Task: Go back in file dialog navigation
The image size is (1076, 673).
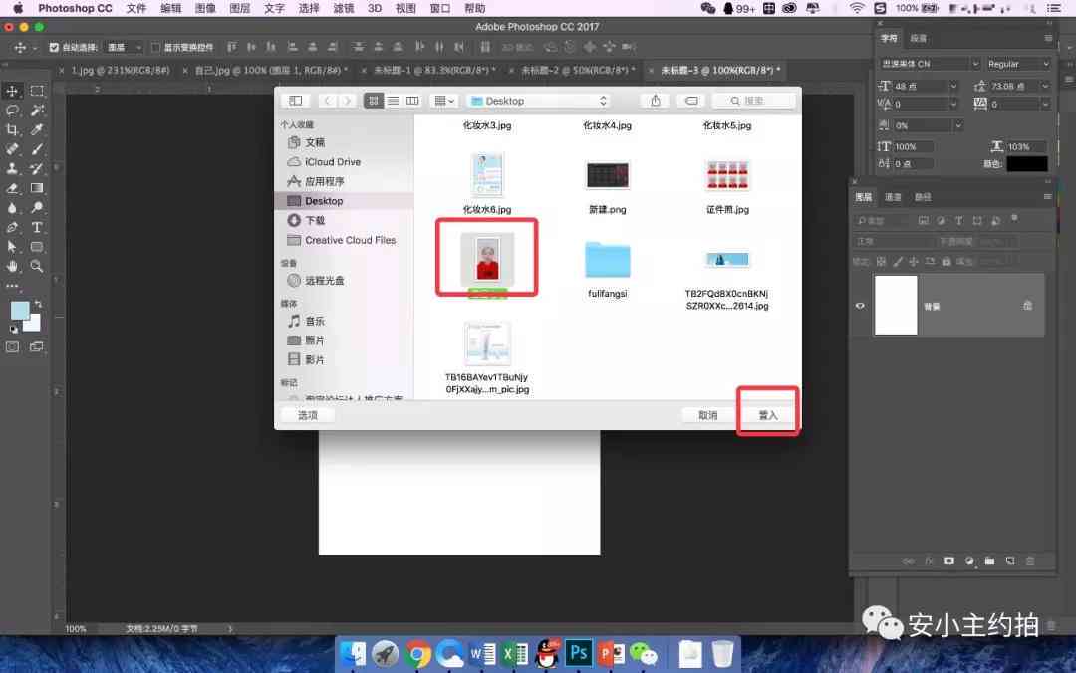Action: pyautogui.click(x=328, y=101)
